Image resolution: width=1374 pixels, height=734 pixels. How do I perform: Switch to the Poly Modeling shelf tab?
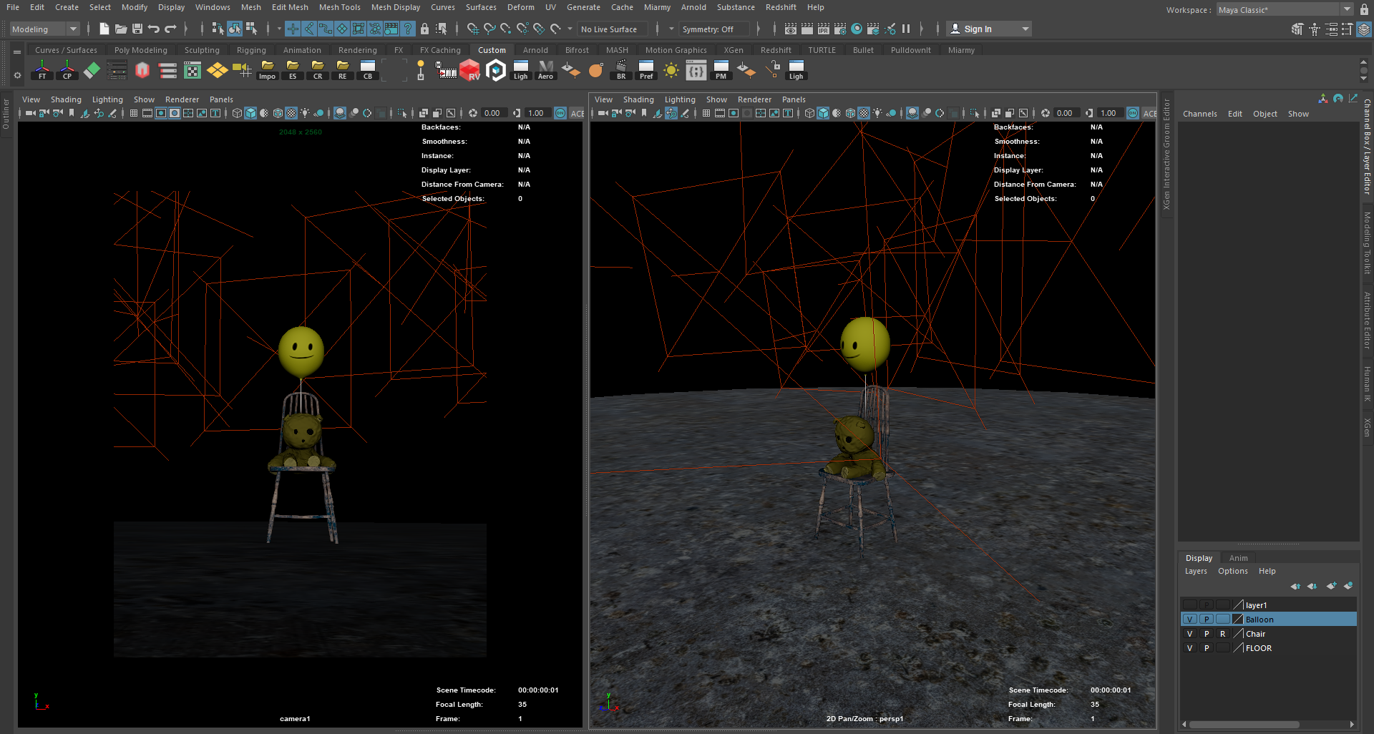coord(140,50)
